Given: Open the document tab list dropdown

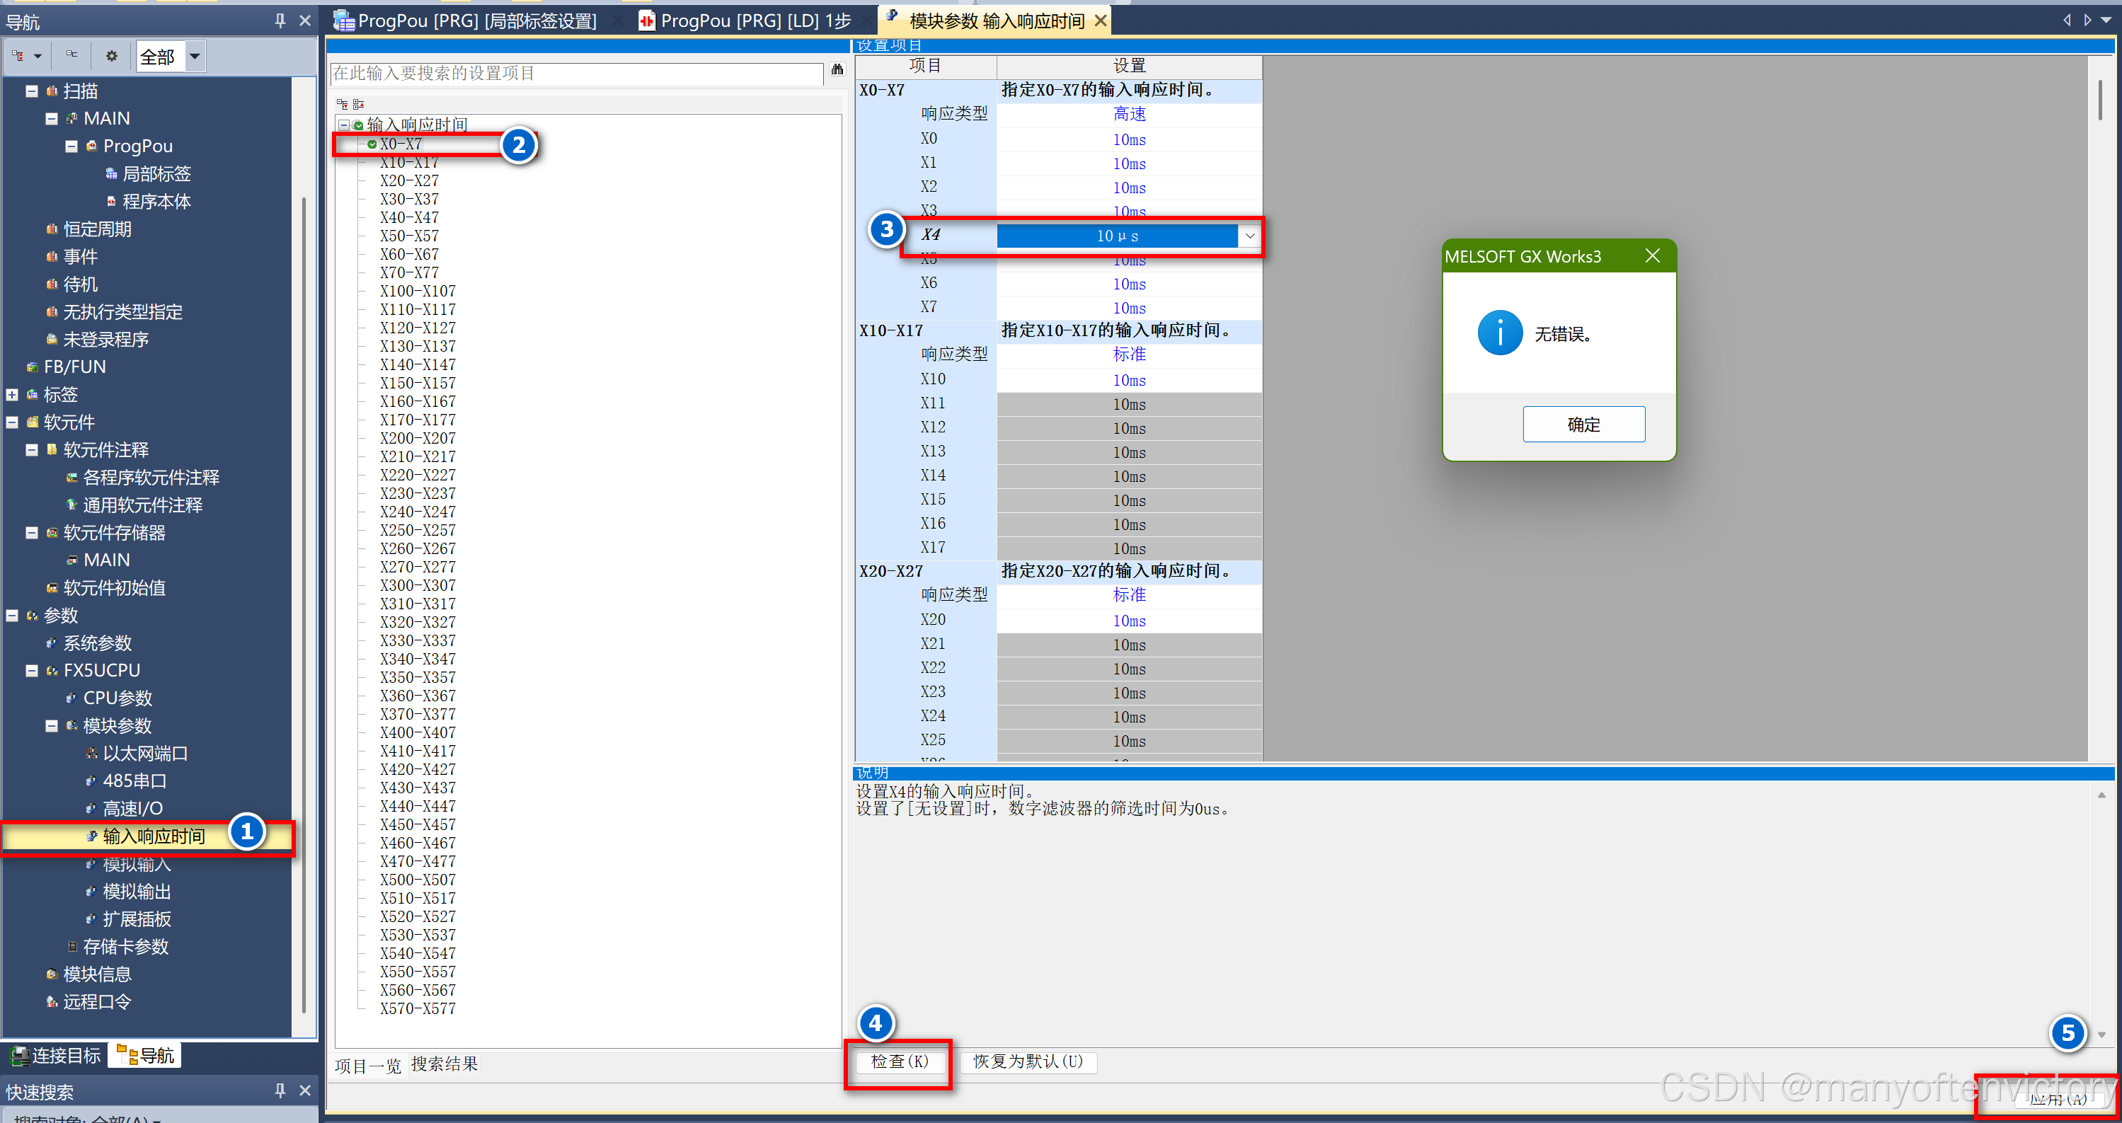Looking at the screenshot, I should (x=2106, y=20).
